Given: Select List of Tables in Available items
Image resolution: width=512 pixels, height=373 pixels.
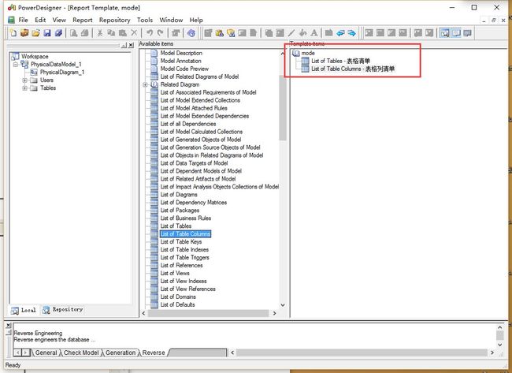Looking at the screenshot, I should pos(176,226).
